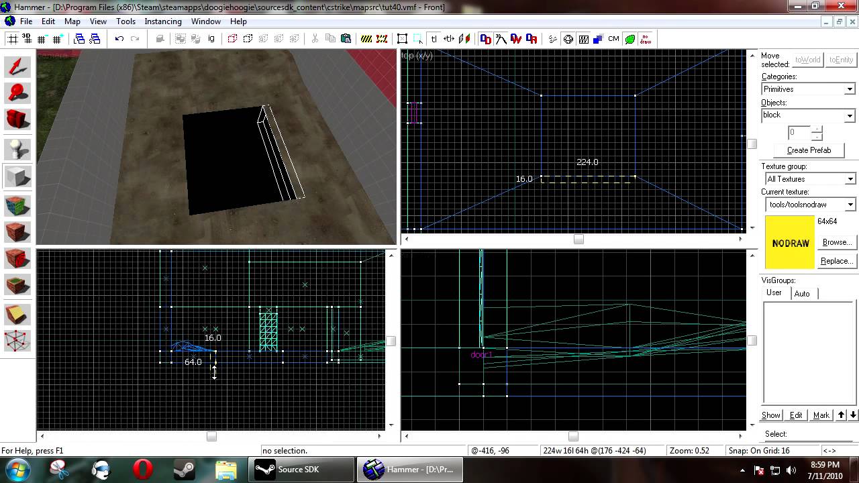Select the Entity tool
The image size is (859, 483).
pos(17,150)
